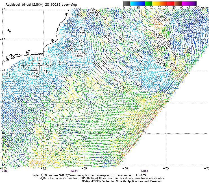Click the -33 longitude axis label
209x183 pixels.
click(x=166, y=168)
